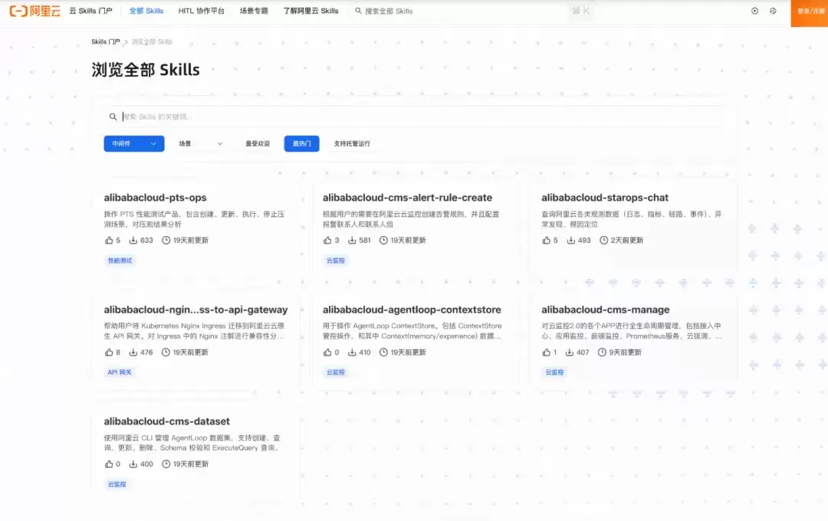Click the API 网关 tag

[x=120, y=372]
